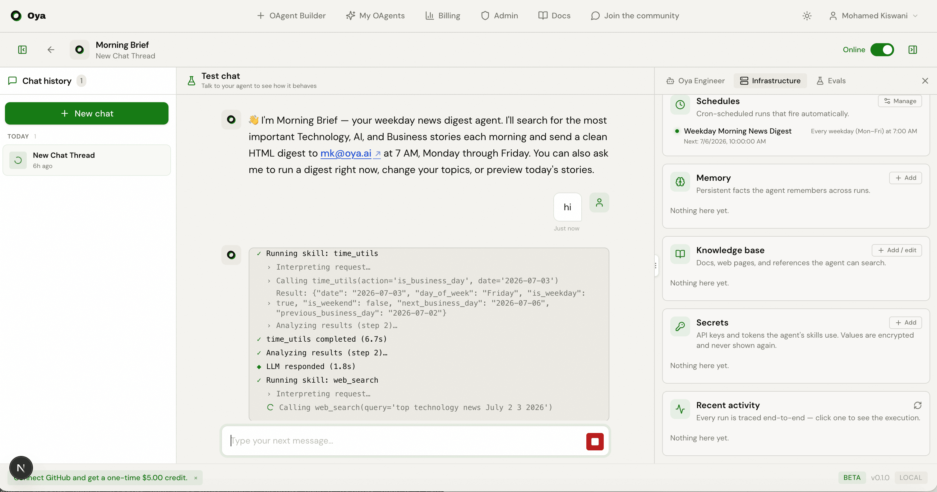Viewport: 937px width, 492px height.
Task: Click the Recent activity pulse icon
Action: pos(680,409)
